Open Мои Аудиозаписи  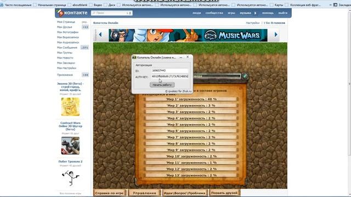pos(68,43)
